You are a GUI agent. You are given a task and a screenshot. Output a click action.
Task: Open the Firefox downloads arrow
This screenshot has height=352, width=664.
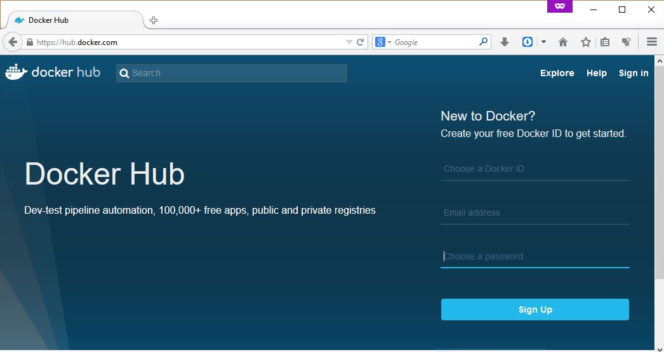click(505, 42)
